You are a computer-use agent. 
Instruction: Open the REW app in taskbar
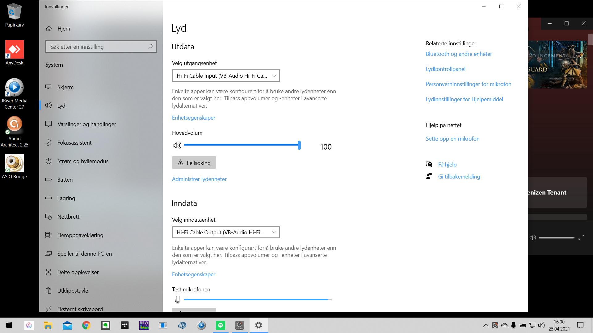(144, 325)
